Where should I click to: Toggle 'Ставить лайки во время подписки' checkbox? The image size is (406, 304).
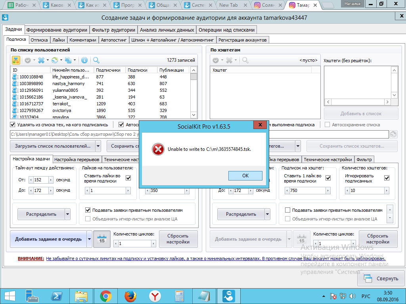pos(128,178)
